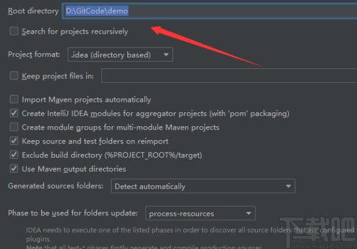357x249 pixels.
Task: Toggle Use Maven output directories
Action: pos(14,169)
